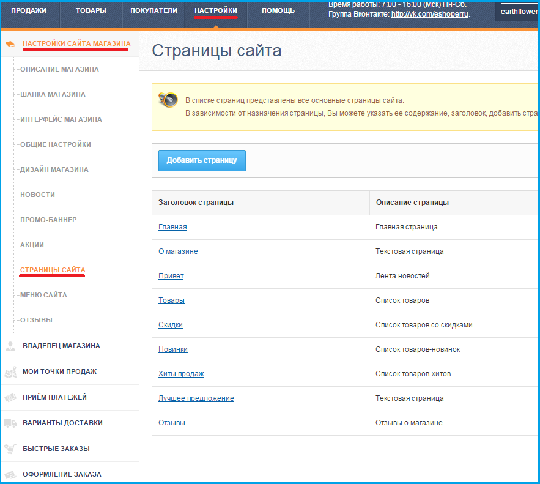Click the sales points map icon
Viewport: 540px width, 484px height.
10,371
